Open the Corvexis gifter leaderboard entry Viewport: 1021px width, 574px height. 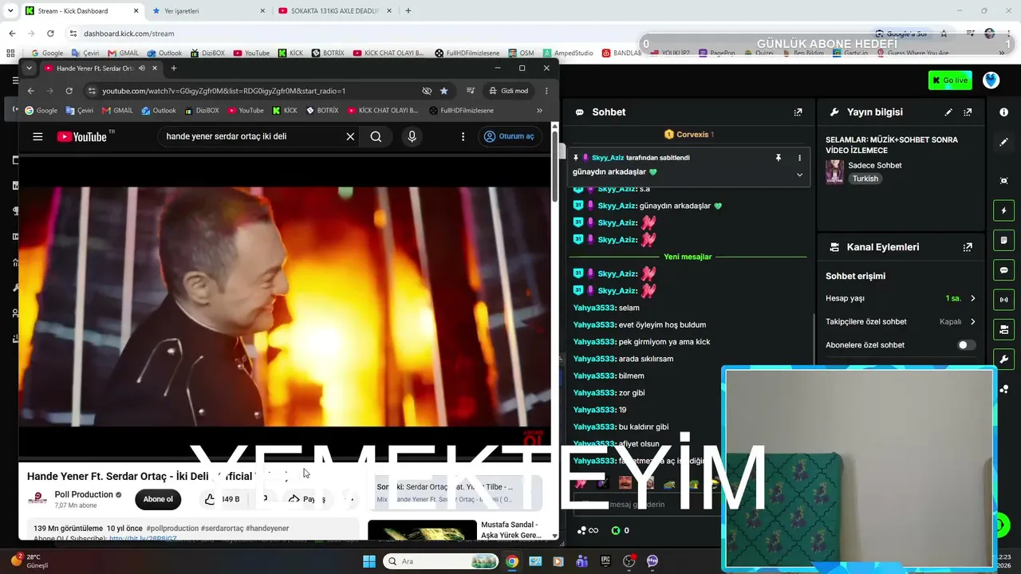(689, 135)
